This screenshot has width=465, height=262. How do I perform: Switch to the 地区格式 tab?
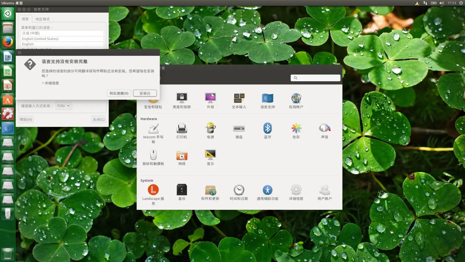[x=42, y=19]
